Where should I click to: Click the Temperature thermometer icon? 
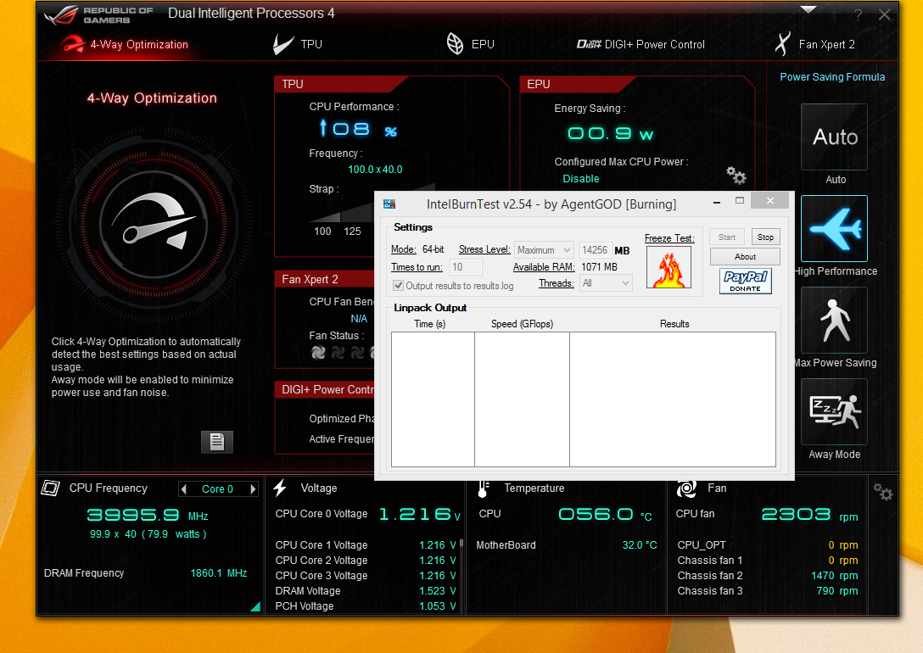(484, 488)
